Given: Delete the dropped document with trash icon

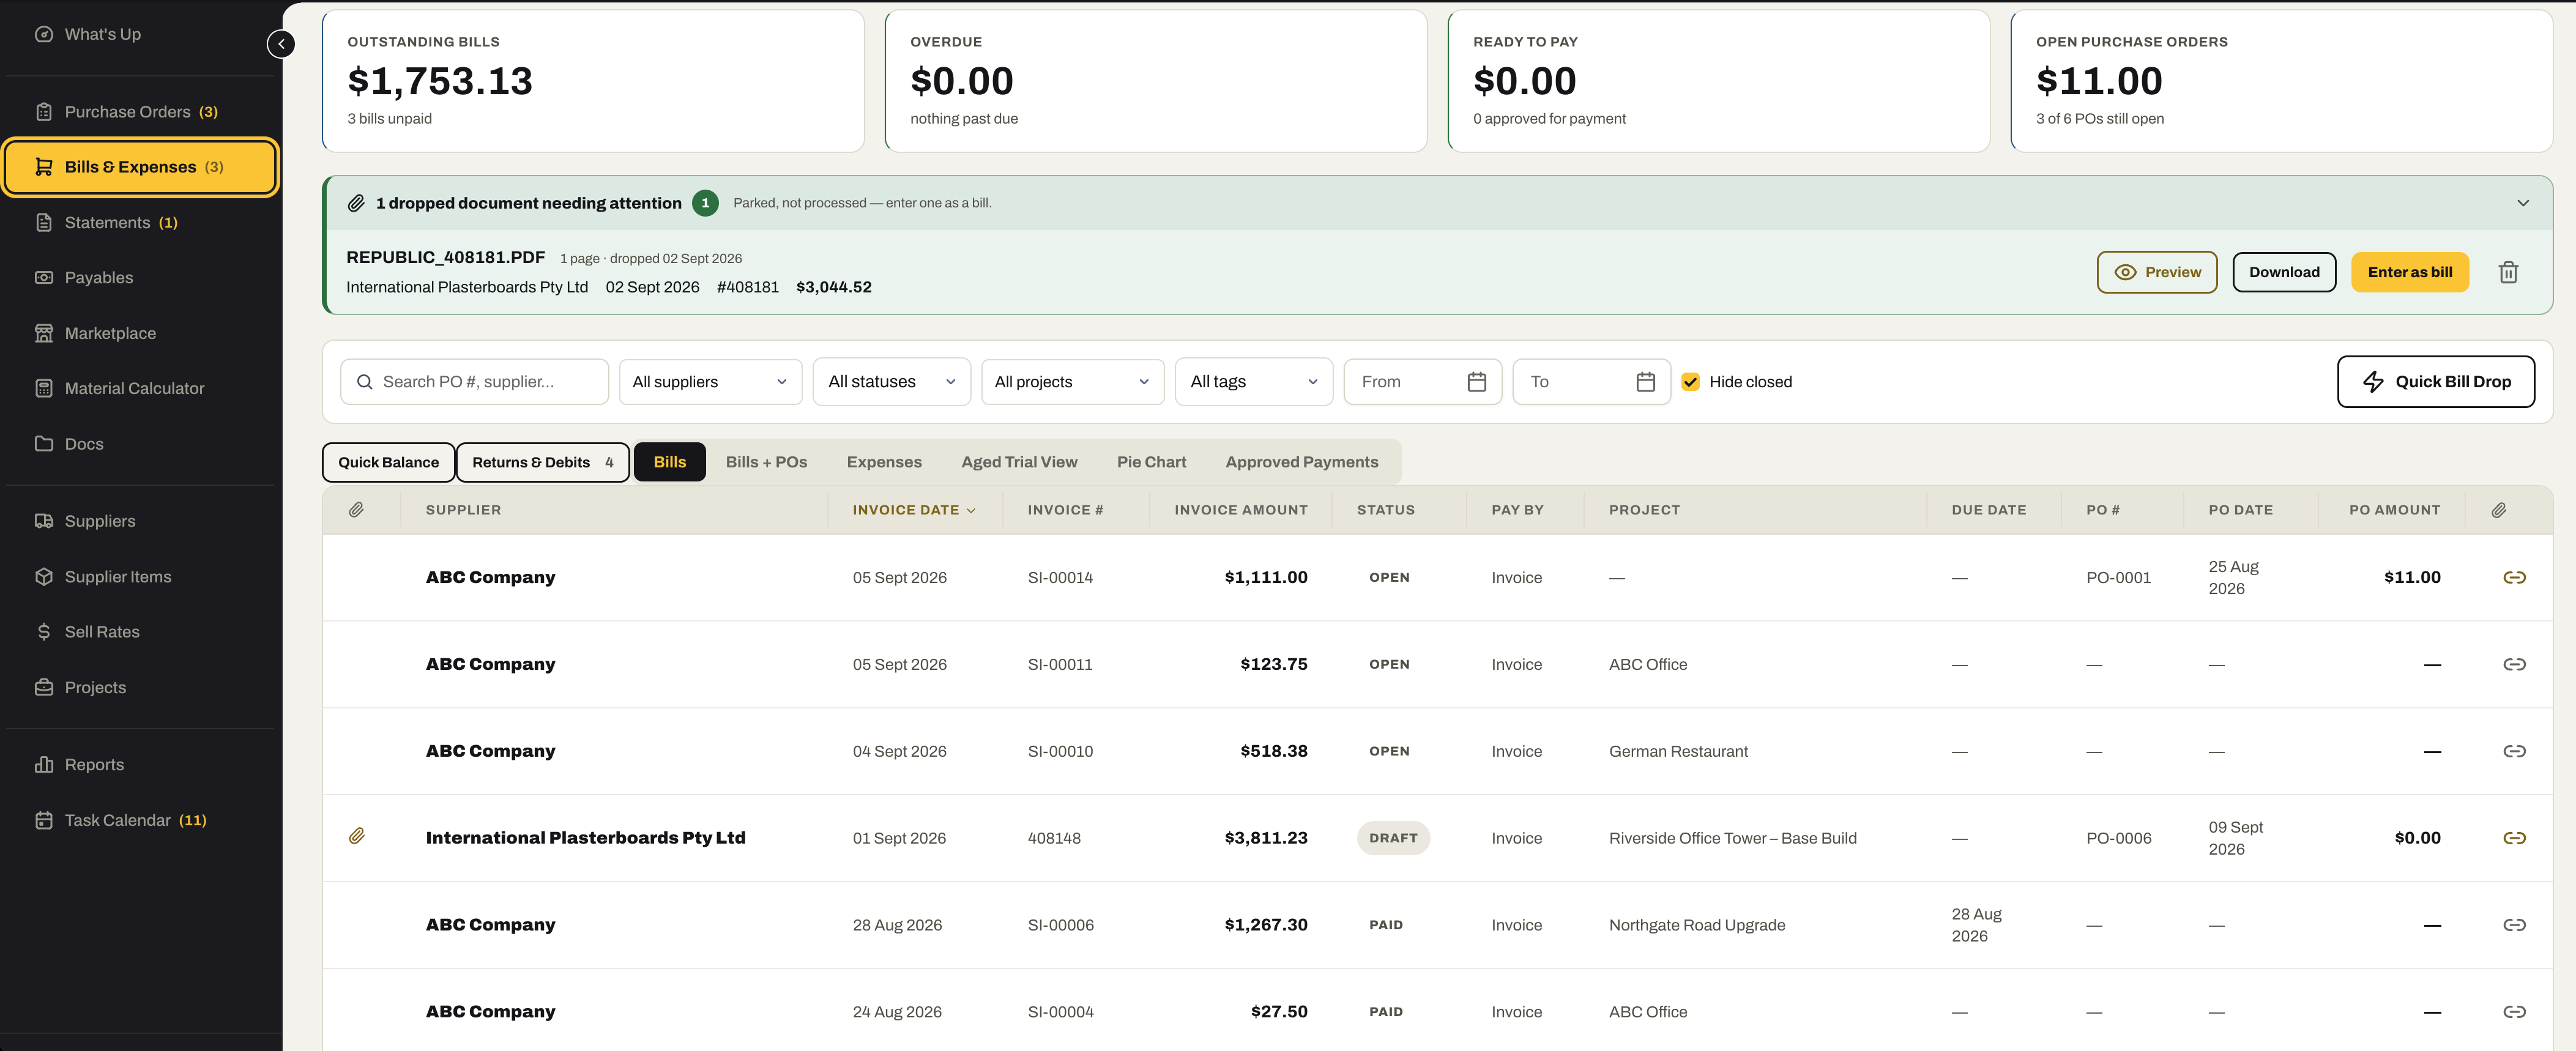Looking at the screenshot, I should [x=2508, y=272].
